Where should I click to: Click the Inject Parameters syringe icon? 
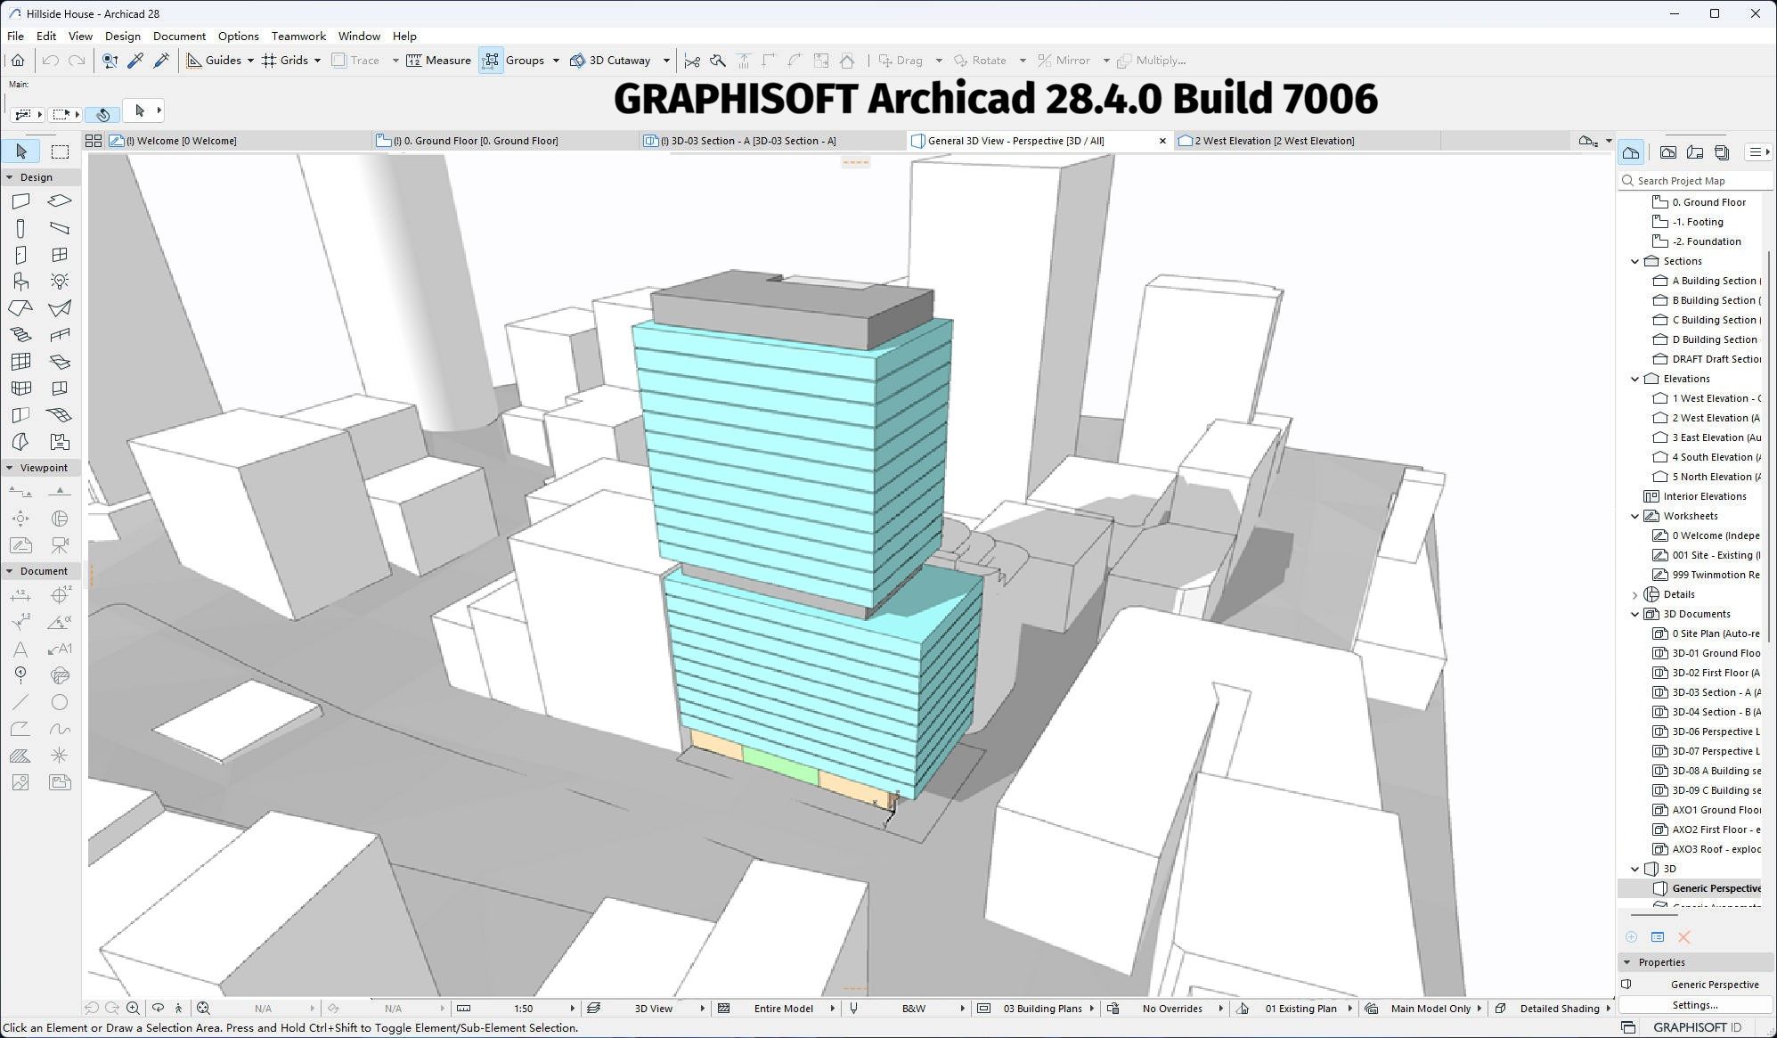click(161, 61)
